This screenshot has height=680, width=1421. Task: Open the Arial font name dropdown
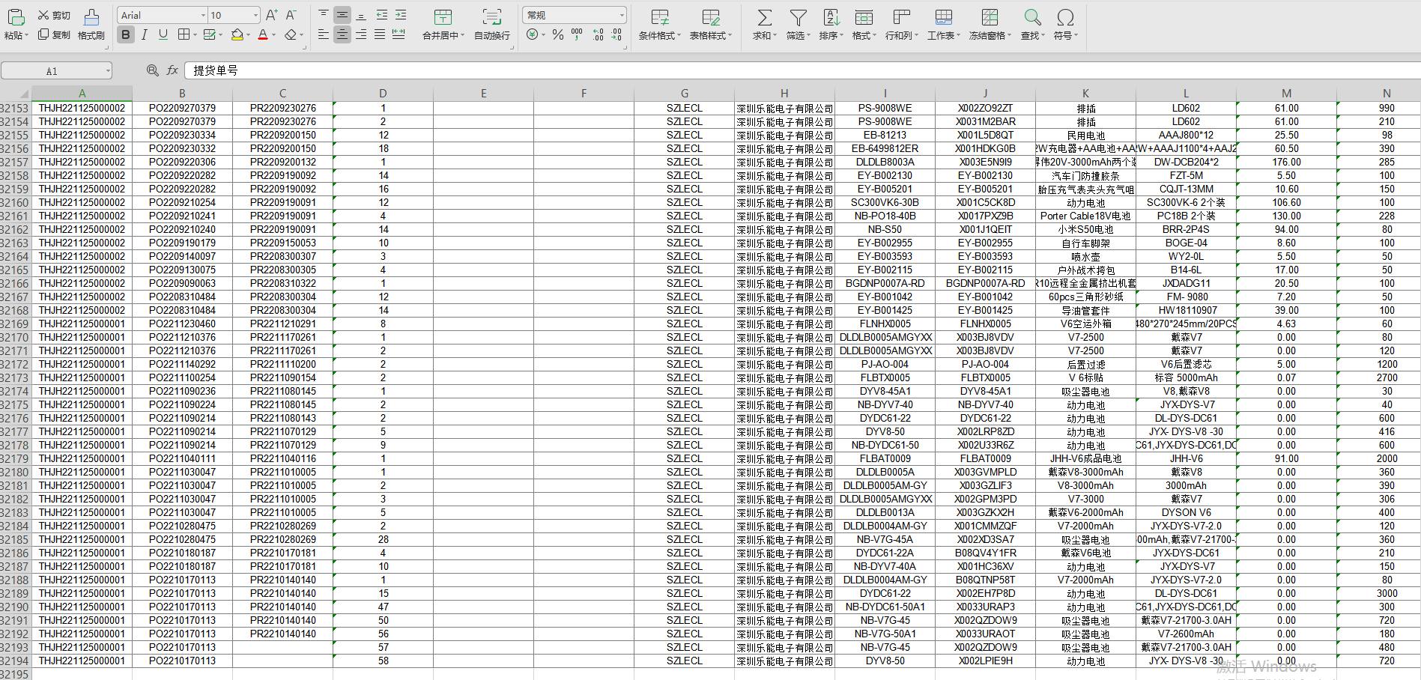(x=203, y=15)
